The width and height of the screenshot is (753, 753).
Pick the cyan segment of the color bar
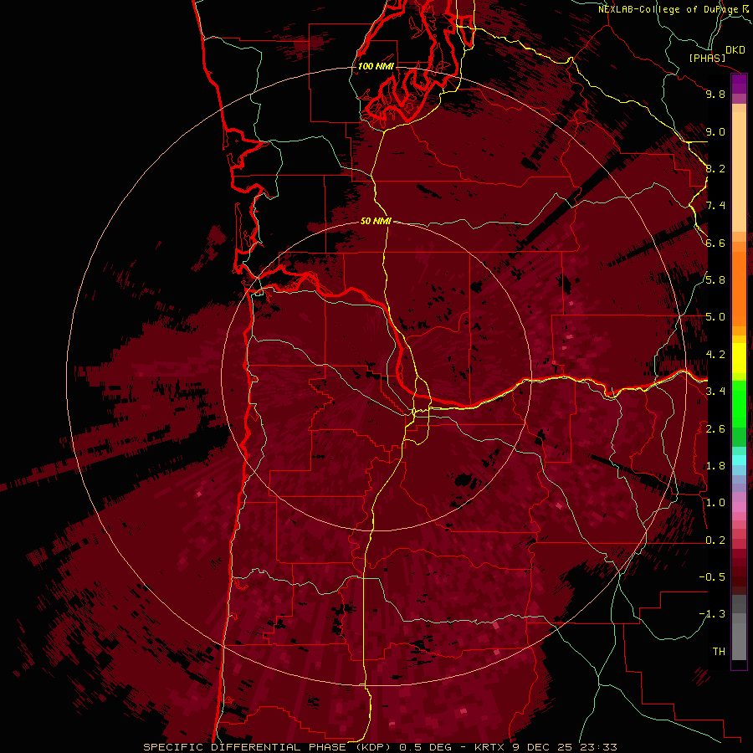pyautogui.click(x=739, y=460)
